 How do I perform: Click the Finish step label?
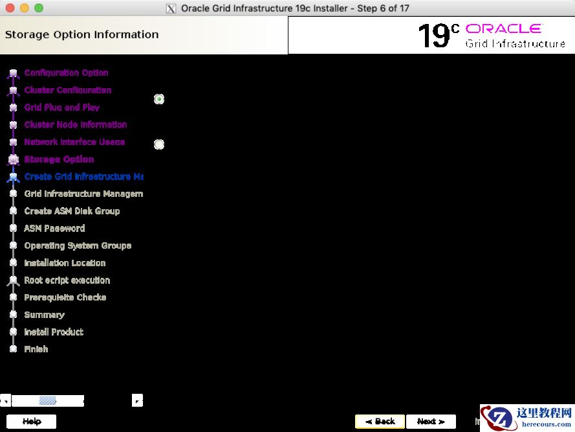tap(36, 349)
